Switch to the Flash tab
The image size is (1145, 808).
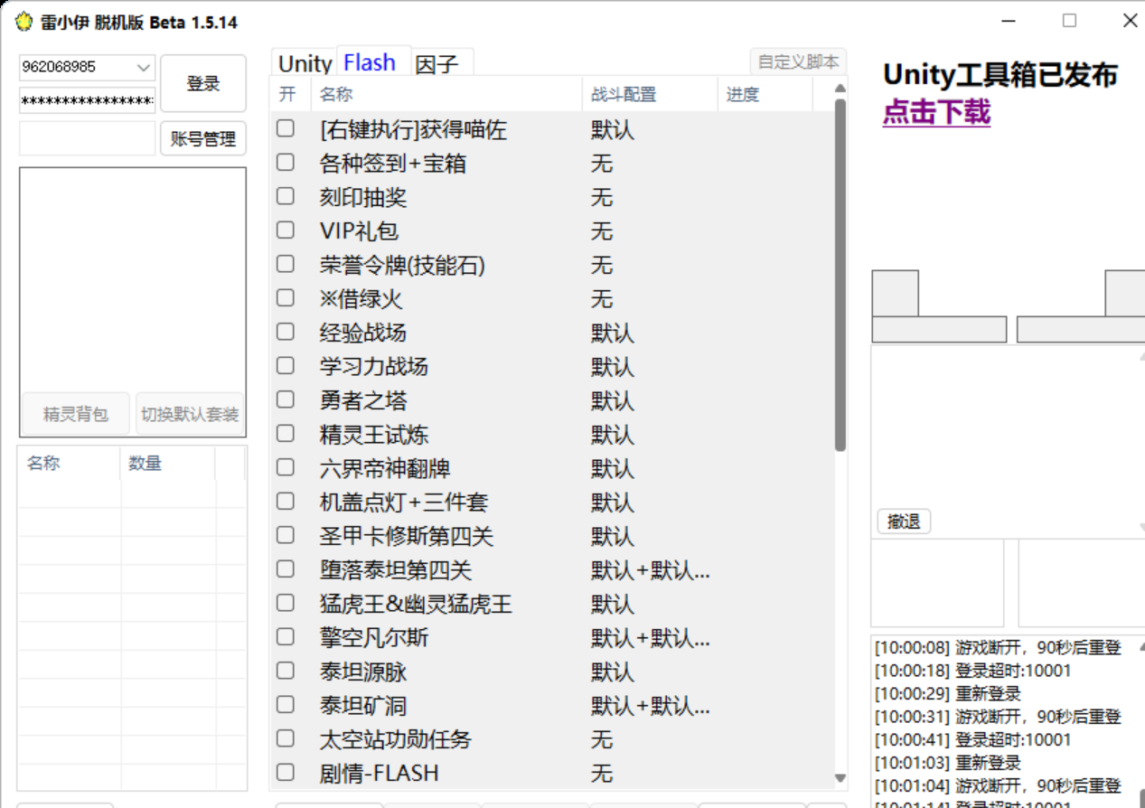[370, 62]
